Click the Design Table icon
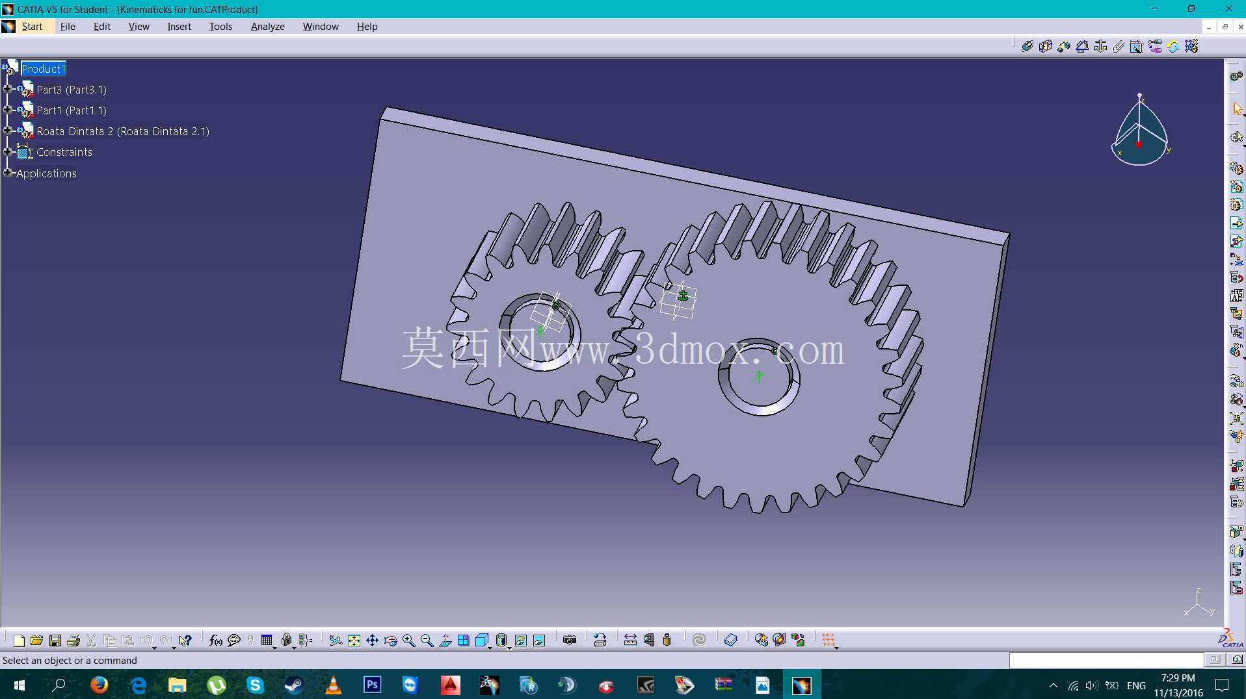Screen dimensions: 1246x699 click(267, 641)
